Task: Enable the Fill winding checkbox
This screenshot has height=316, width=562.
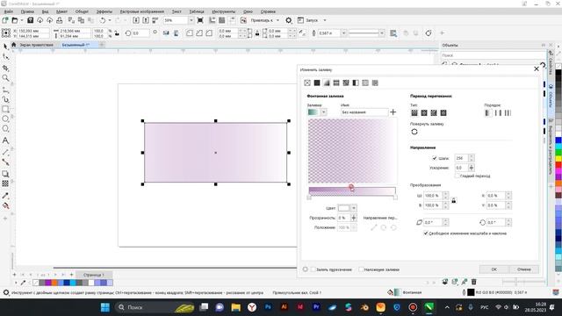Action: (313, 269)
